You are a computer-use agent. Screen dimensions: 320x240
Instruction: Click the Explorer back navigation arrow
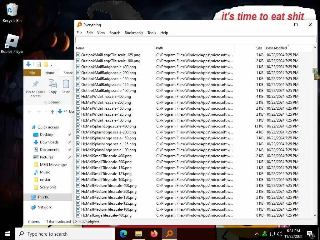coord(30,112)
